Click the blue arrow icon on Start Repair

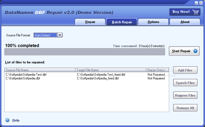click(195, 51)
